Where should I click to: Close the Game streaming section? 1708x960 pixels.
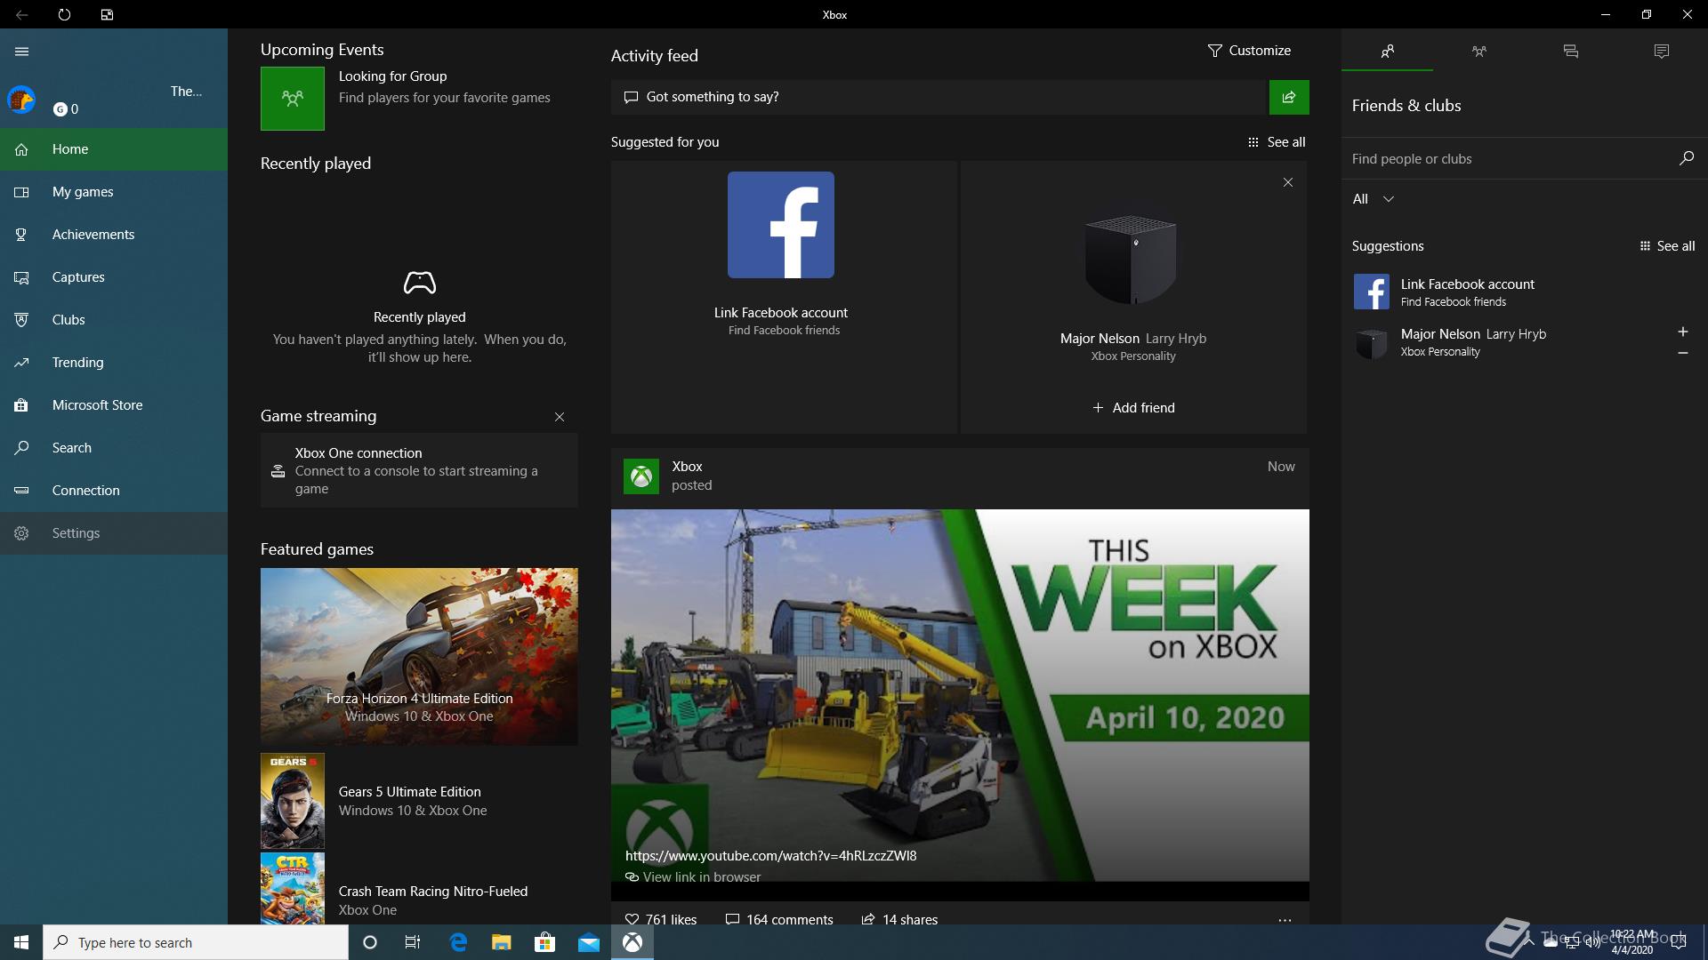pos(560,417)
